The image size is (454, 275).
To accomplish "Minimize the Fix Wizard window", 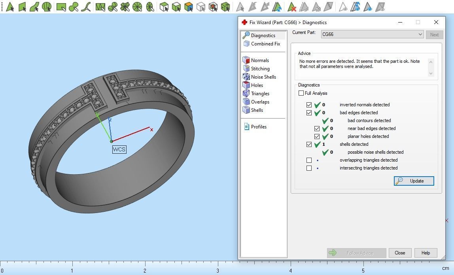I will [x=400, y=22].
